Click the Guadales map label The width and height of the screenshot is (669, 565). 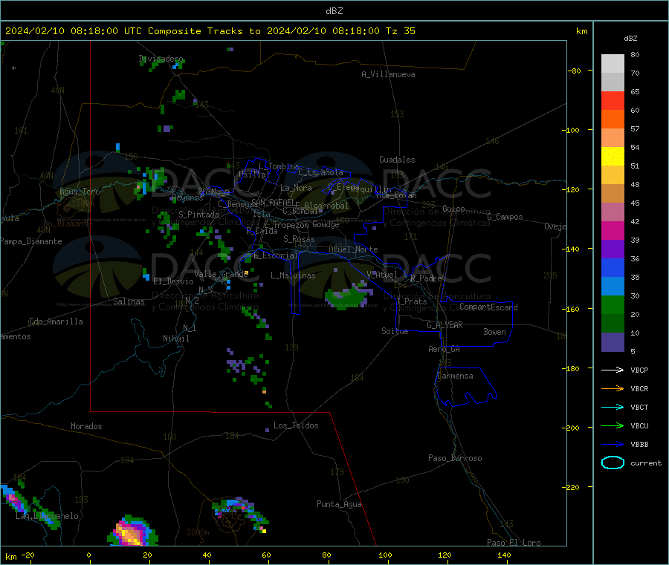(397, 160)
